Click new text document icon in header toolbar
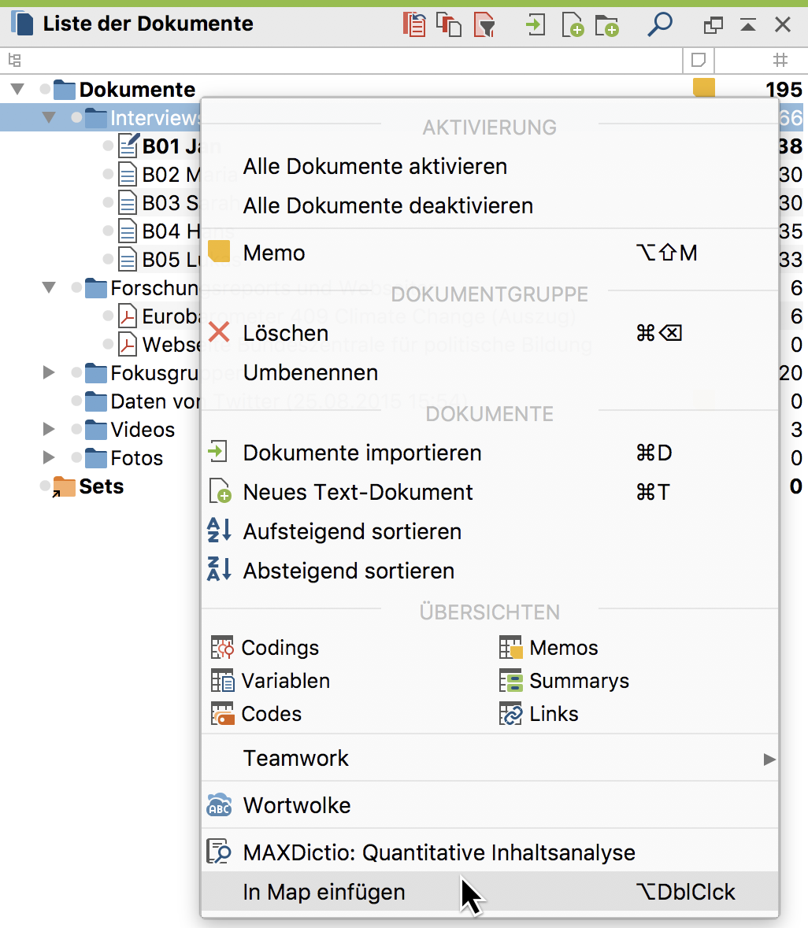 [573, 24]
